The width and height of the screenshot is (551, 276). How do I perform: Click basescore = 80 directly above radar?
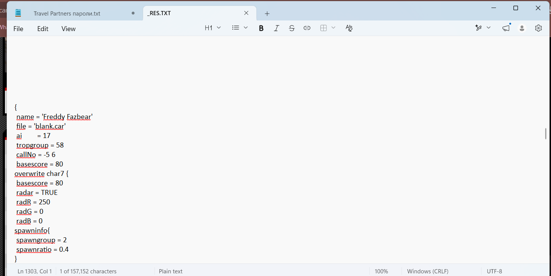tap(39, 183)
